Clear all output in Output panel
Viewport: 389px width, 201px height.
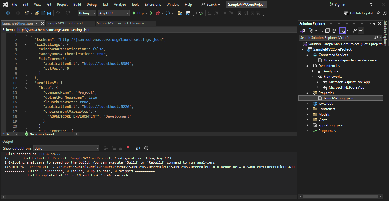coord(129,148)
